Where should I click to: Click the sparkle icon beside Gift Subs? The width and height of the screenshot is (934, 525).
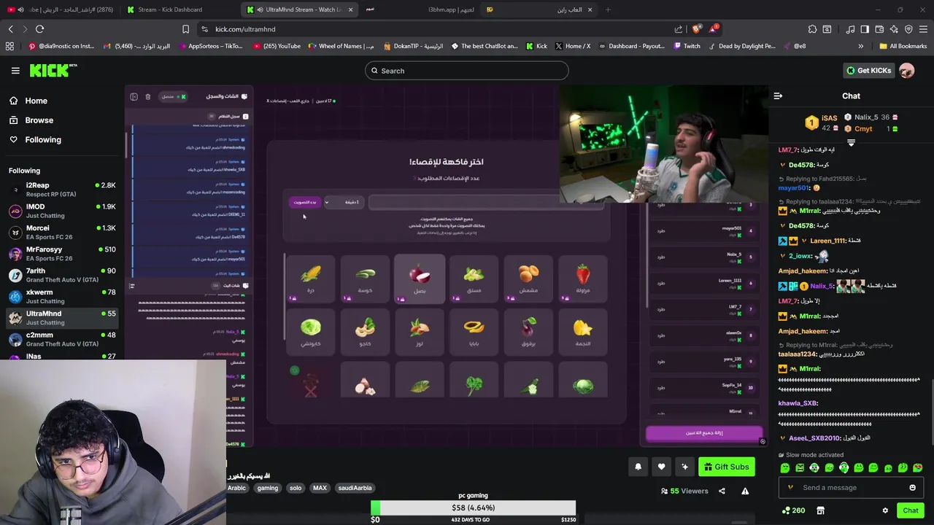pyautogui.click(x=684, y=467)
